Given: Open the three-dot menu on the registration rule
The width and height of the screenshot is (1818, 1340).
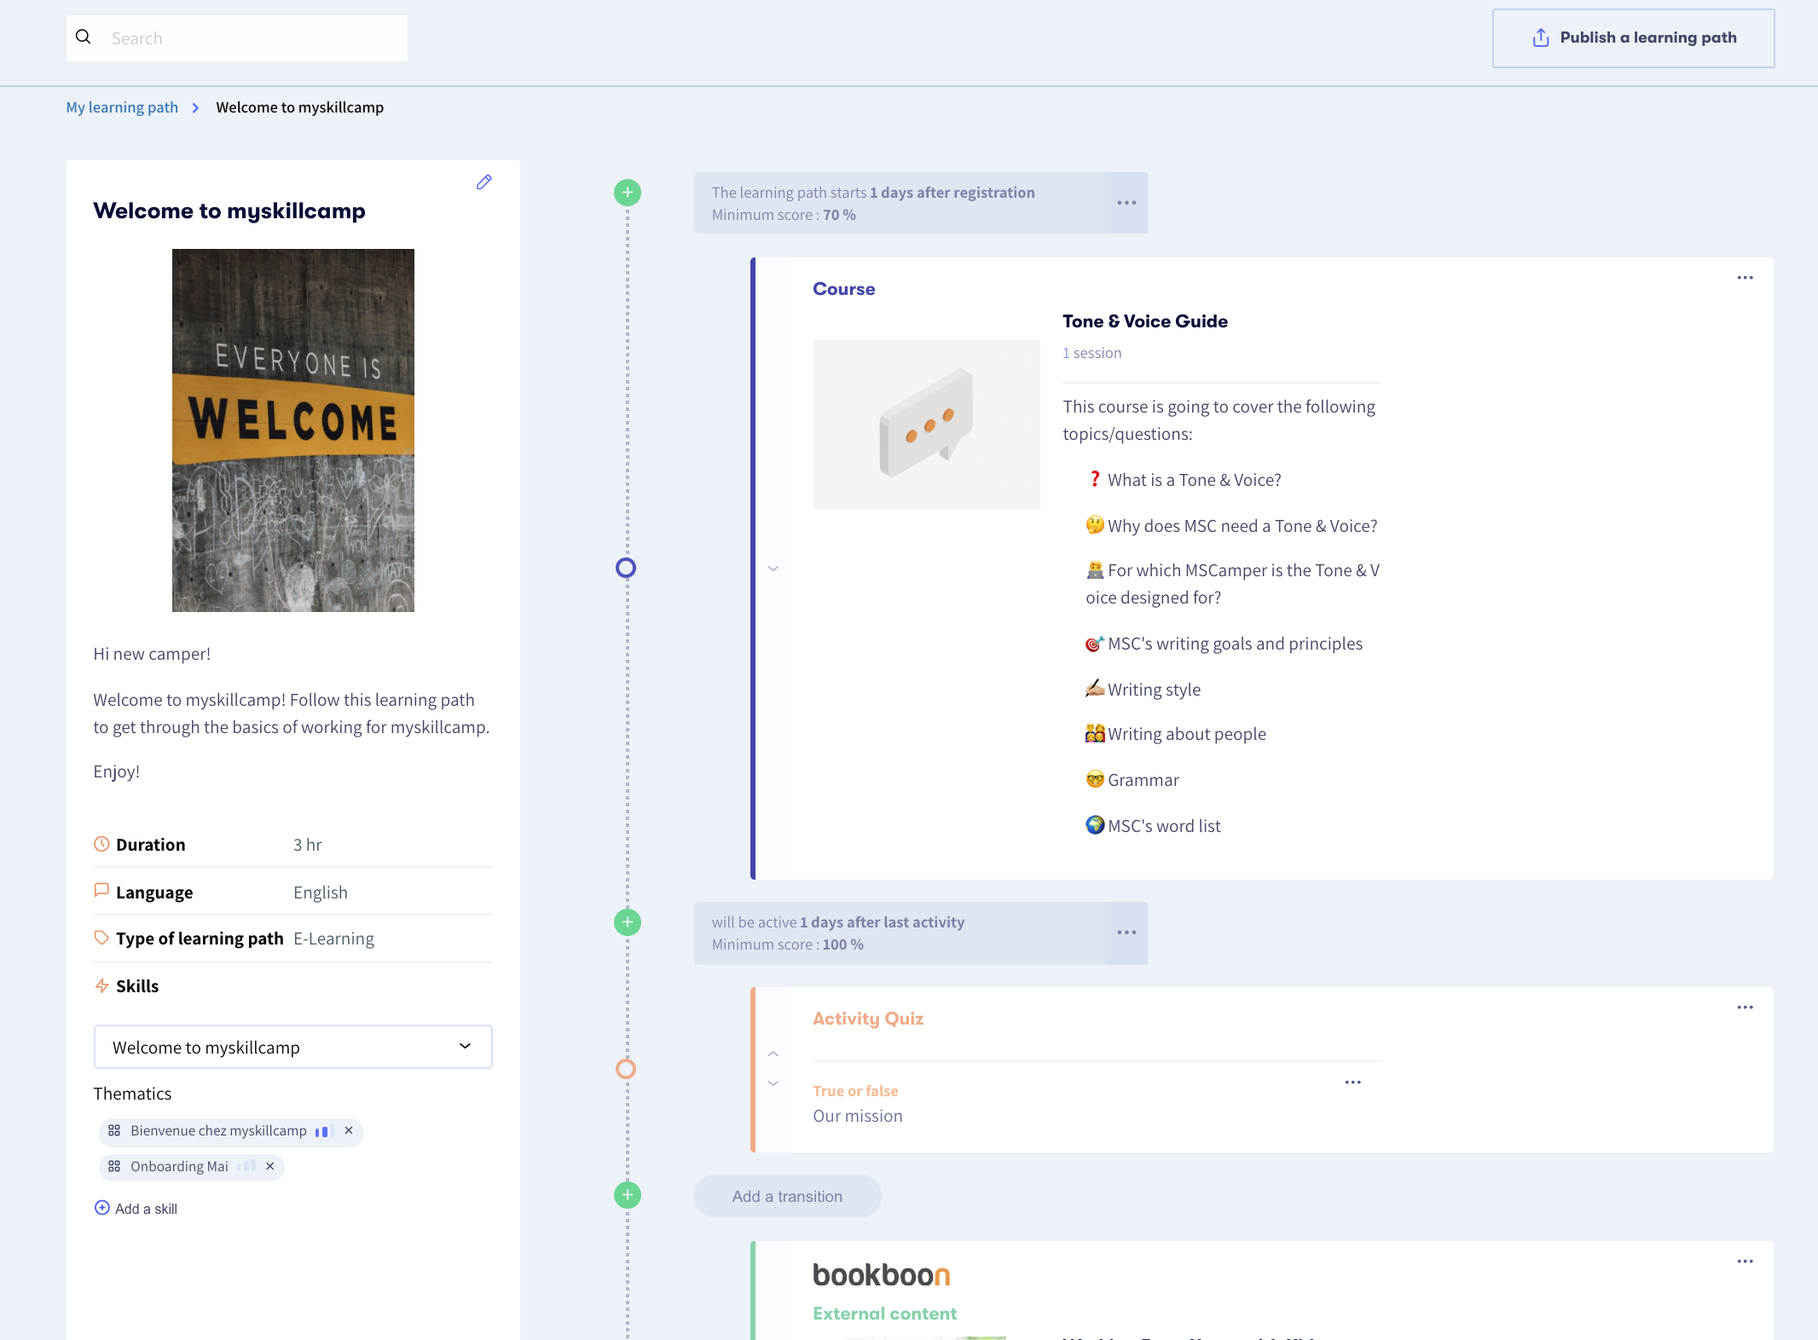Looking at the screenshot, I should click(x=1126, y=202).
